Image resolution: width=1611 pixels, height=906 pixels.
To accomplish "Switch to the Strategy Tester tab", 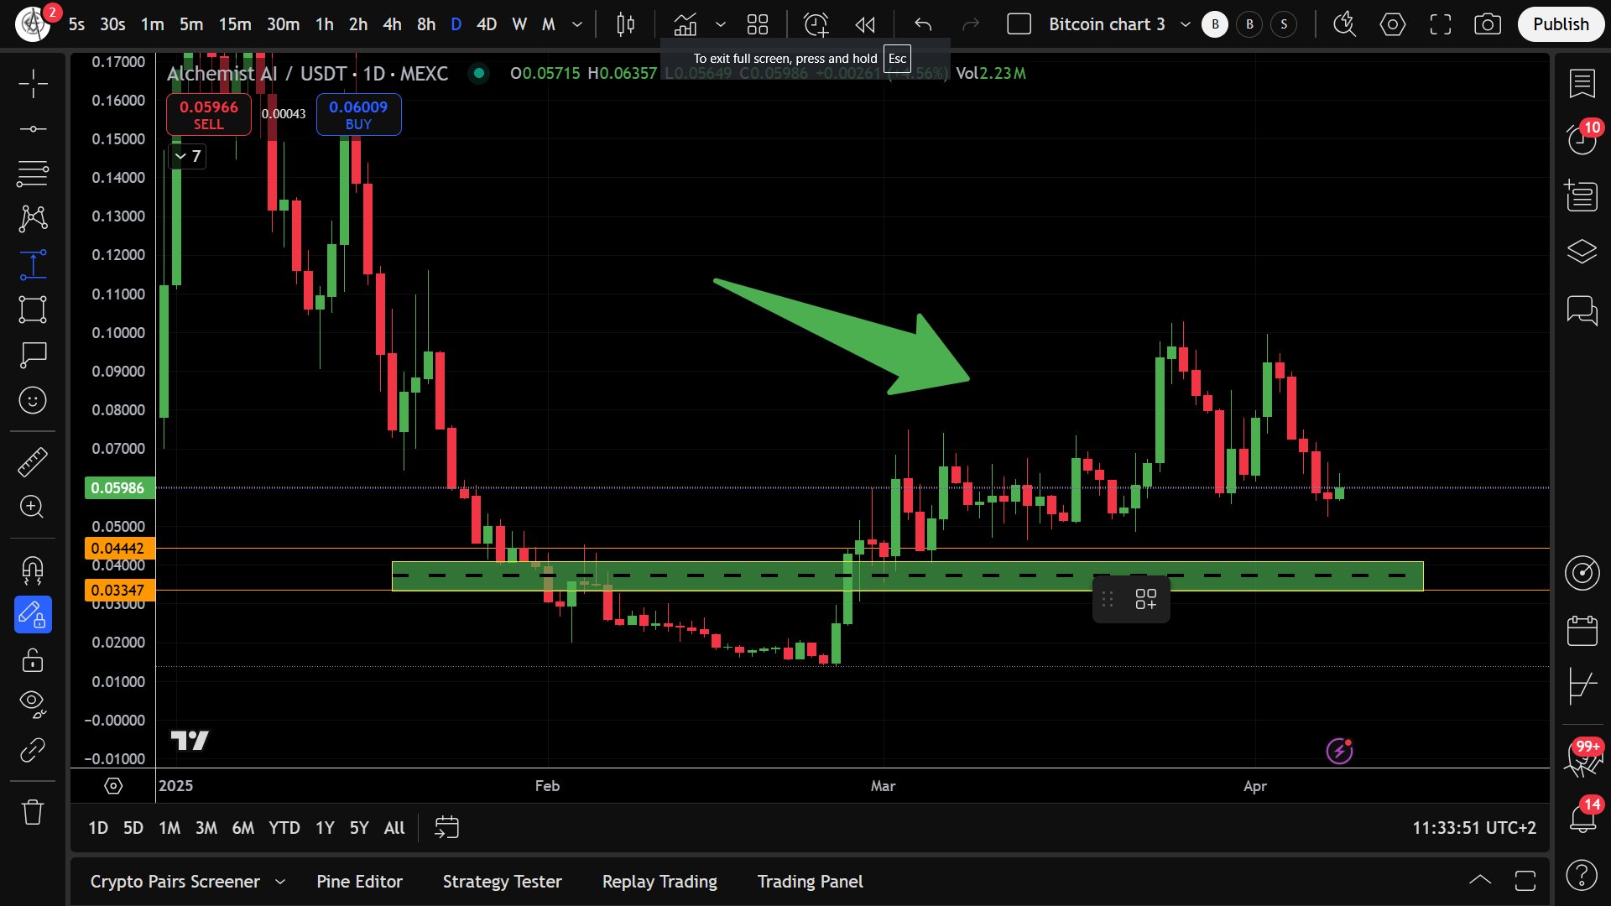I will tap(502, 882).
